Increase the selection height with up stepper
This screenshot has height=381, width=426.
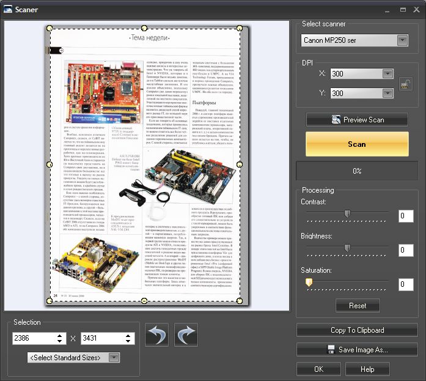coord(128,335)
